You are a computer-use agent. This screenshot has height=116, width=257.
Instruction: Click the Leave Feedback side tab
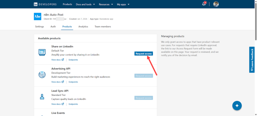tap(252, 59)
